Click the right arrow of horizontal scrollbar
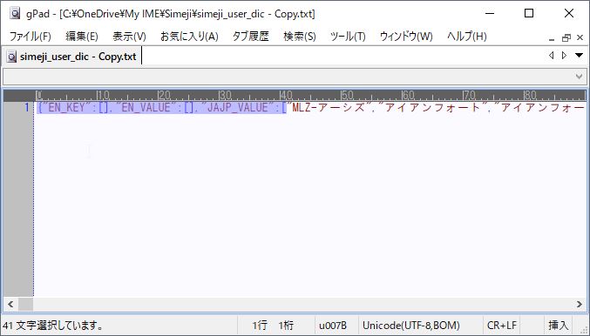This screenshot has height=336, width=590. 579,304
